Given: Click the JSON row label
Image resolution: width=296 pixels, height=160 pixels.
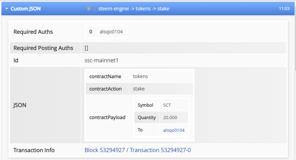Looking at the screenshot, I should (x=20, y=105).
